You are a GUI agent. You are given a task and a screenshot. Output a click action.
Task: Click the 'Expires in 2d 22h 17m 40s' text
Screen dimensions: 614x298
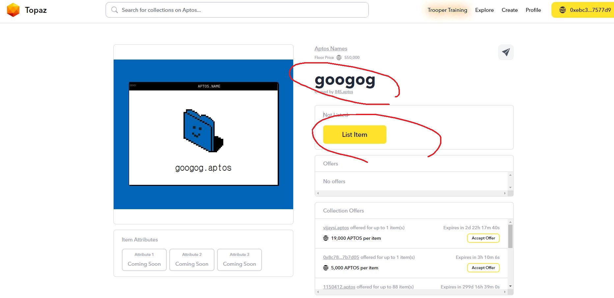click(471, 228)
